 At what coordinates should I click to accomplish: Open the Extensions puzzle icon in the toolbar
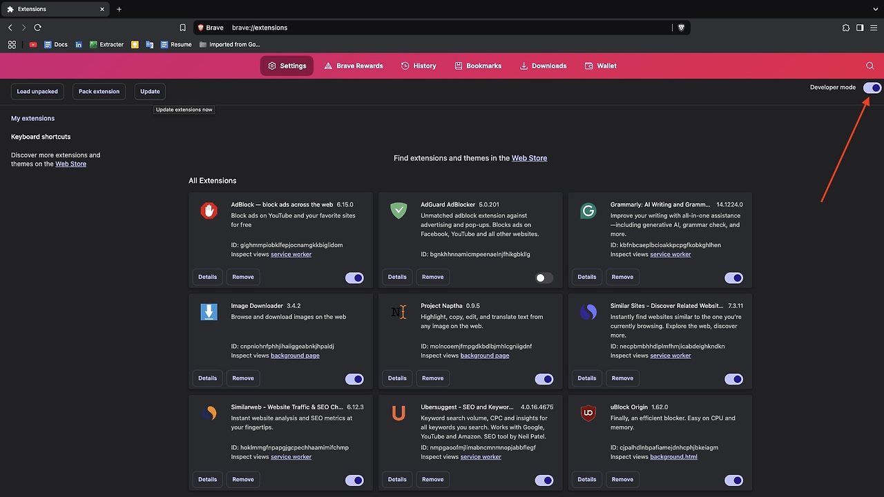coord(846,28)
